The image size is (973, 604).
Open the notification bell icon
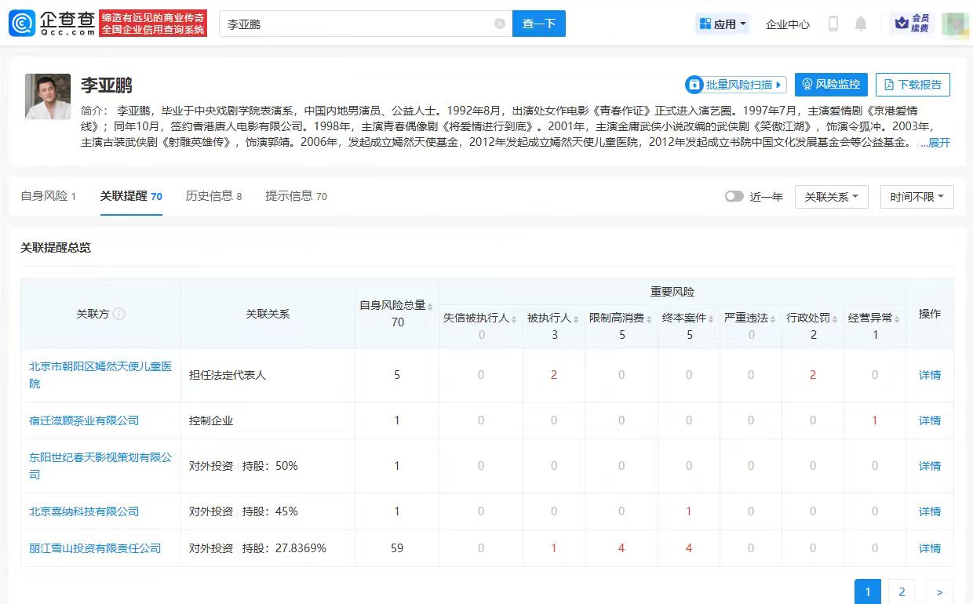coord(861,24)
